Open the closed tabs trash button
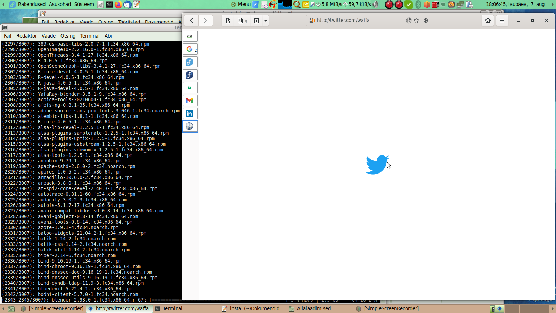This screenshot has width=556, height=313. (x=256, y=21)
